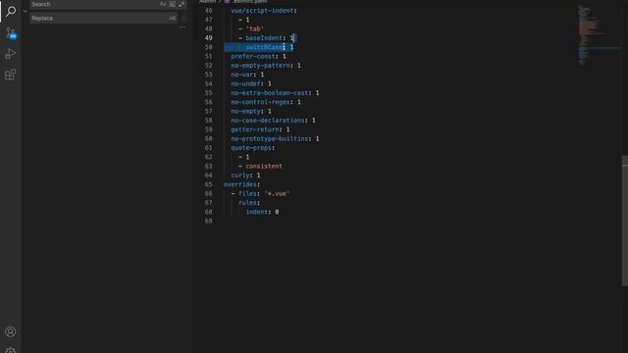628x353 pixels.
Task: Click the 'vue/script-indent' key
Action: click(262, 11)
